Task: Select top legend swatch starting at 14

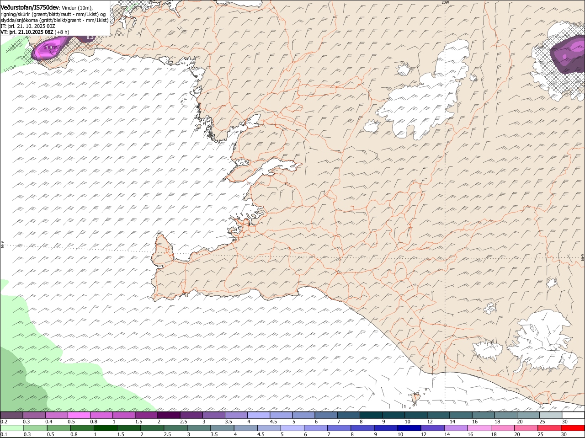Action: [x=461, y=415]
